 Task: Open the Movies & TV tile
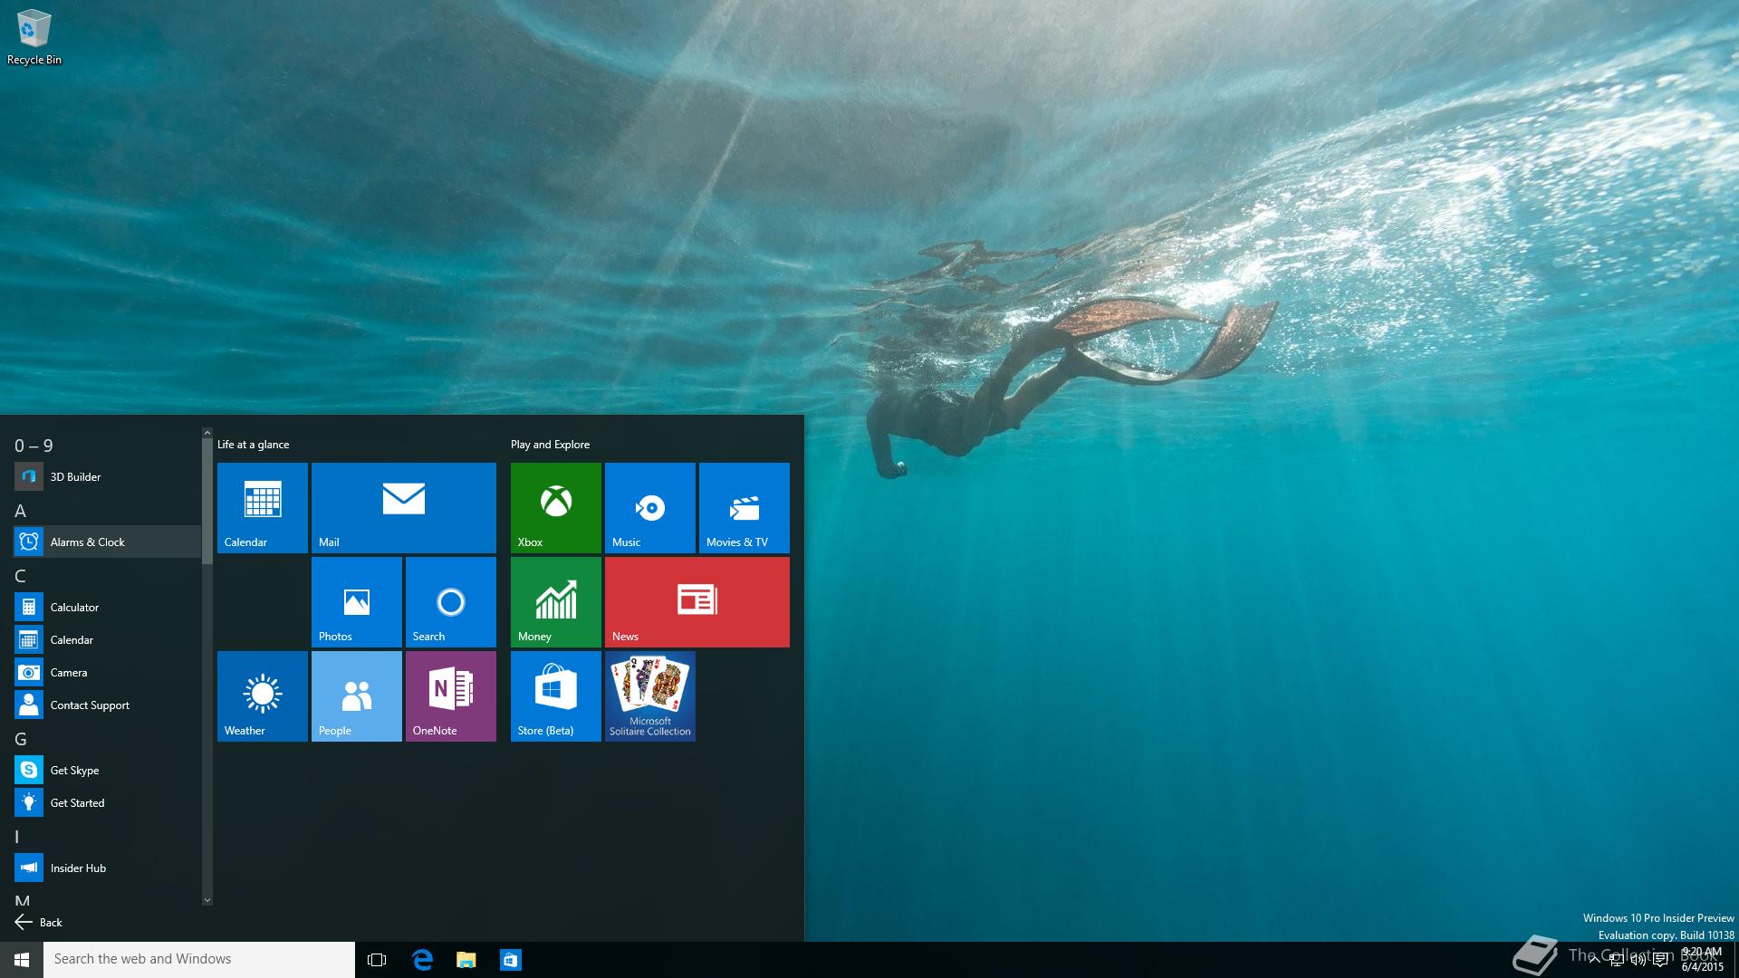pos(745,508)
